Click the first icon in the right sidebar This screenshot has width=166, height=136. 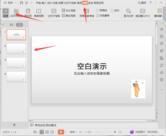tap(161, 29)
